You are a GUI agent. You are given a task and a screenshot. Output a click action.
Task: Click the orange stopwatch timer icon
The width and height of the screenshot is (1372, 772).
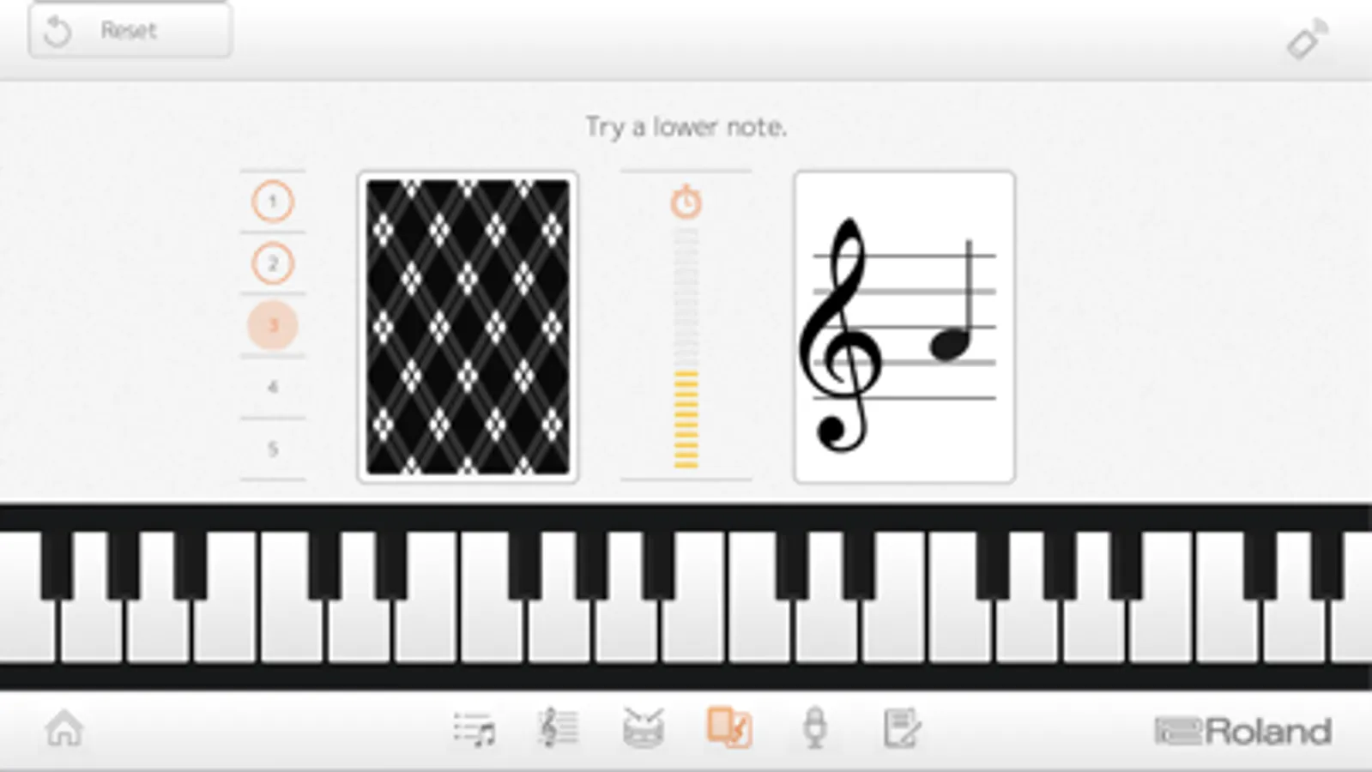(686, 202)
